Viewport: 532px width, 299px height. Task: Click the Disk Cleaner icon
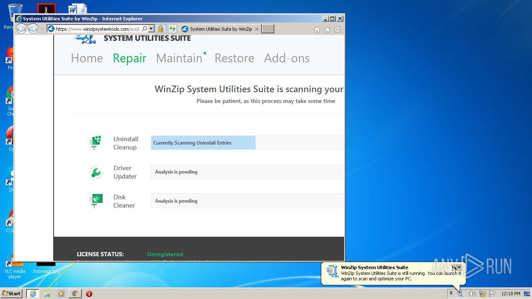96,201
